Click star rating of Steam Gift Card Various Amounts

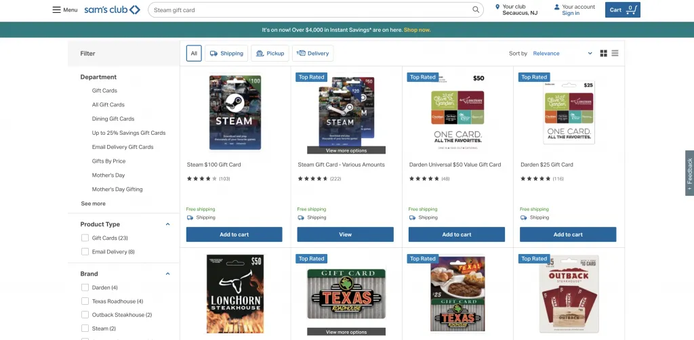(313, 179)
